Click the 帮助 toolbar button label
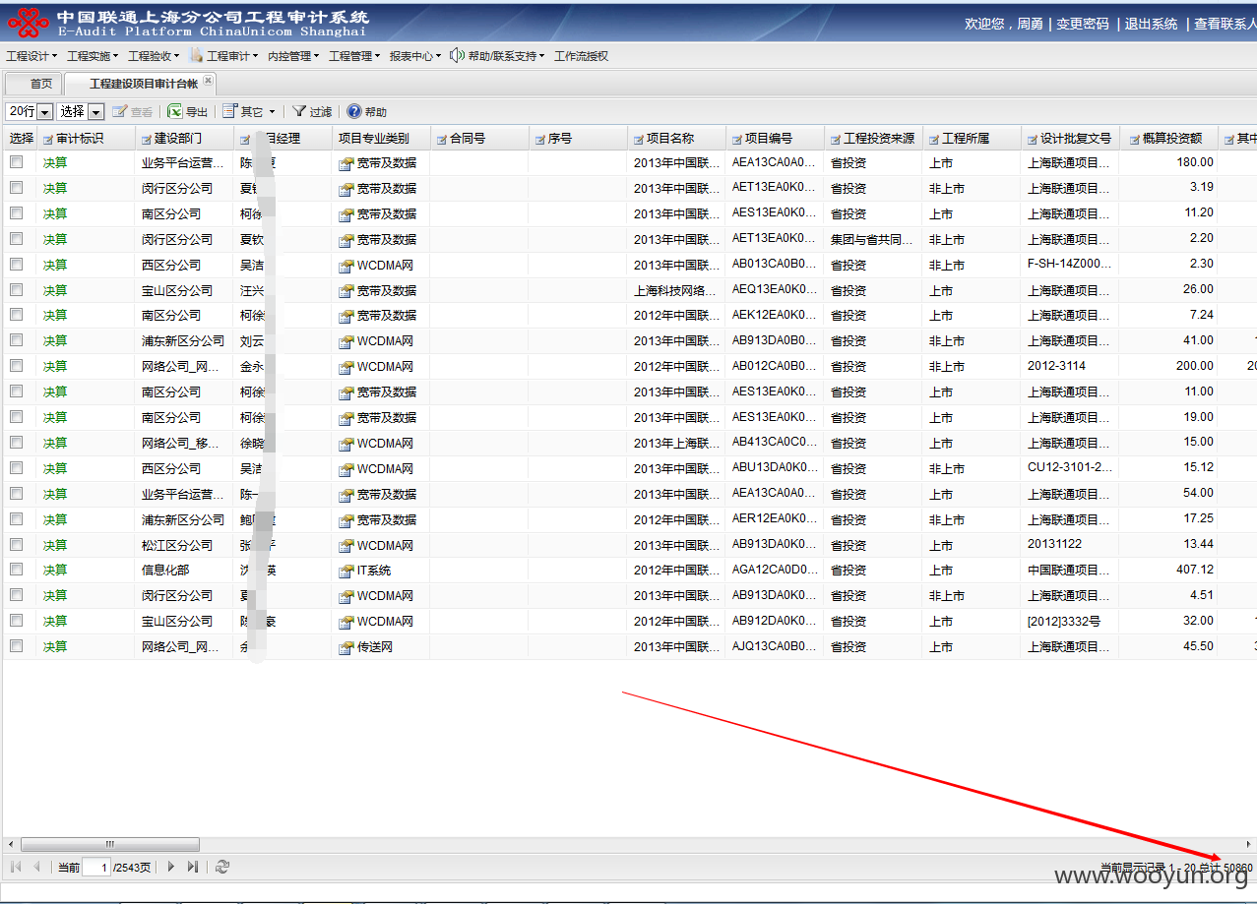 [375, 112]
